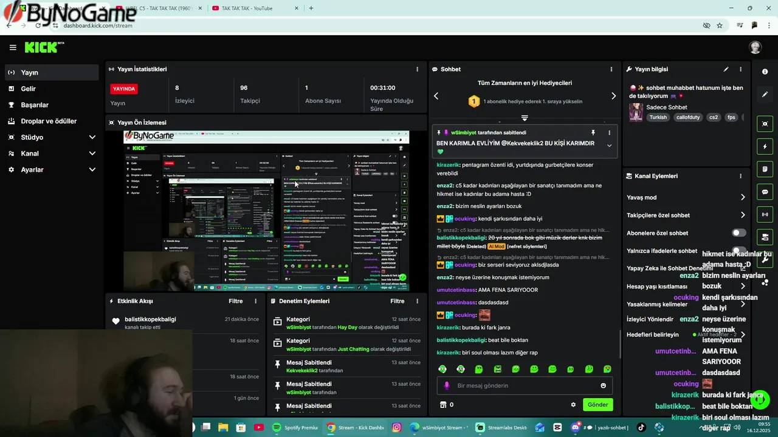The width and height of the screenshot is (778, 437).
Task: Open chat settings gear near Gönder
Action: point(573,405)
